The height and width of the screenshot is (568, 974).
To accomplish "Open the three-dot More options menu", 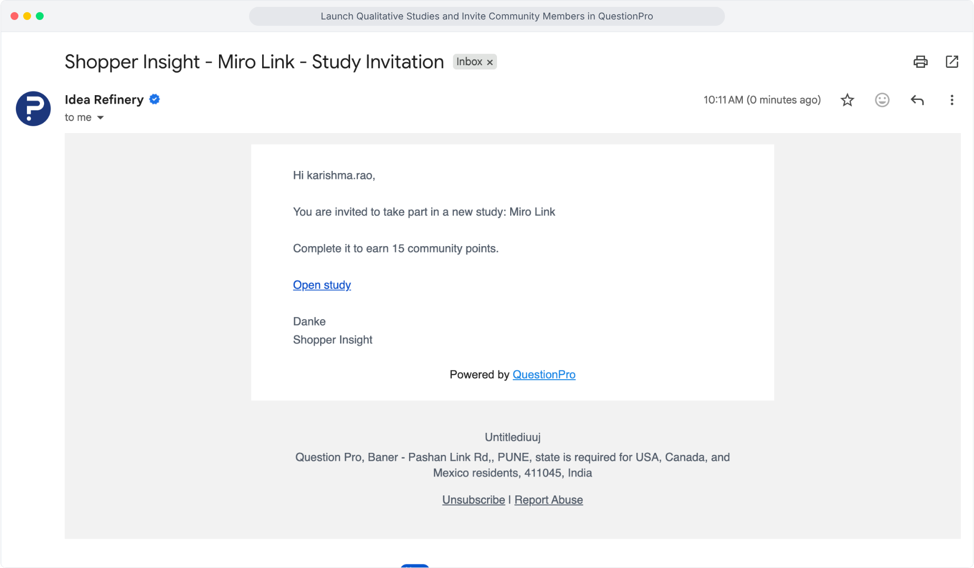I will (x=952, y=100).
